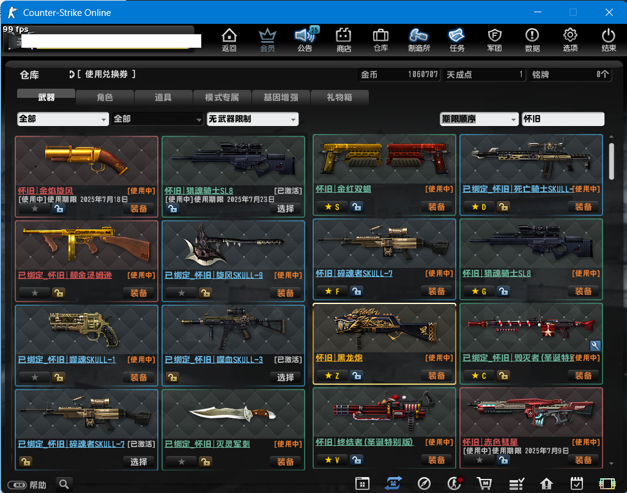Open the white 全部 category dropdown
Viewport: 627px width, 493px height.
pos(63,119)
